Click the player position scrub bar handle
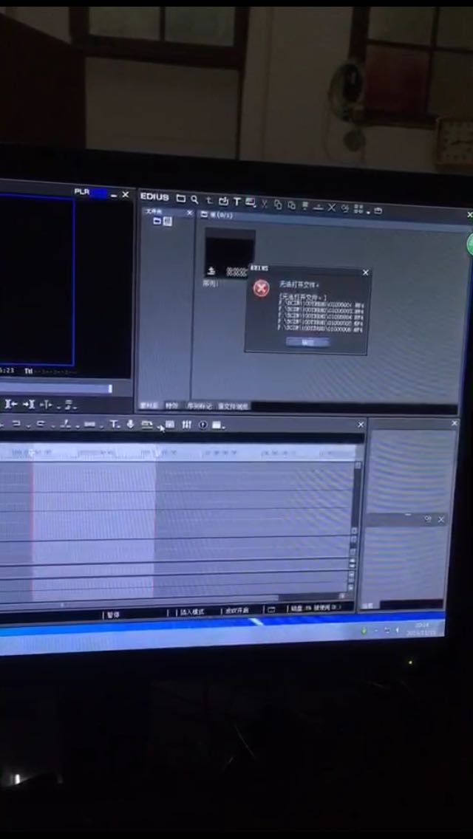Viewport: 473px width, 839px height. pos(110,388)
